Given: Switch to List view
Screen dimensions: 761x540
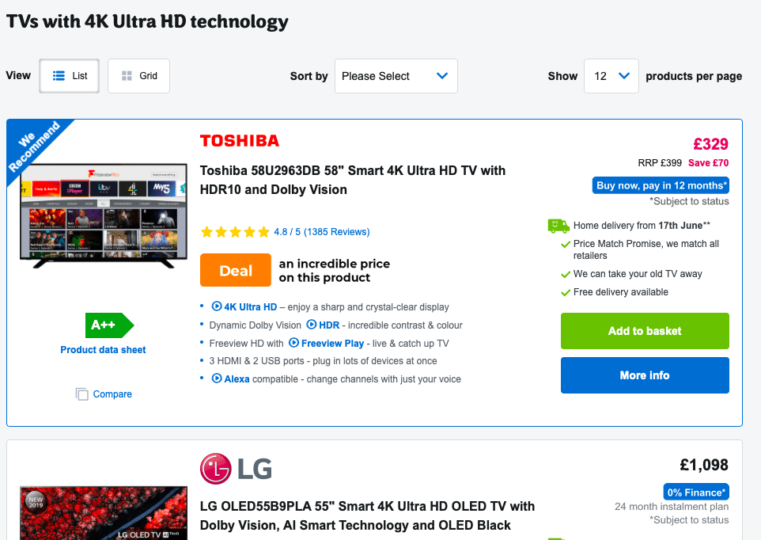Looking at the screenshot, I should pos(69,76).
